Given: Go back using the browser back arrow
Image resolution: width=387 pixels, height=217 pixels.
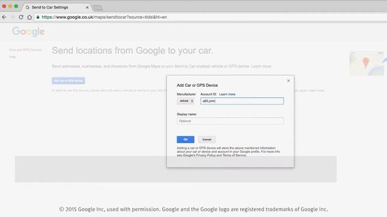Looking at the screenshot, I should [4, 17].
